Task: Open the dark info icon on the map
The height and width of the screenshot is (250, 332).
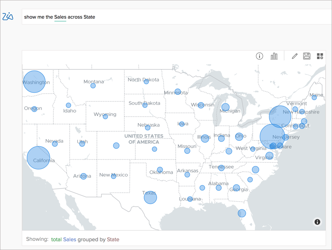Action: point(317,222)
